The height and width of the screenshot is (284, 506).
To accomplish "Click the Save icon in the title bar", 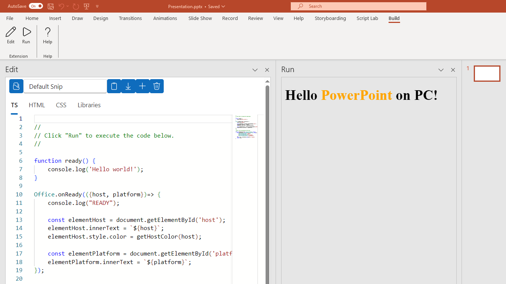I will 51,6.
